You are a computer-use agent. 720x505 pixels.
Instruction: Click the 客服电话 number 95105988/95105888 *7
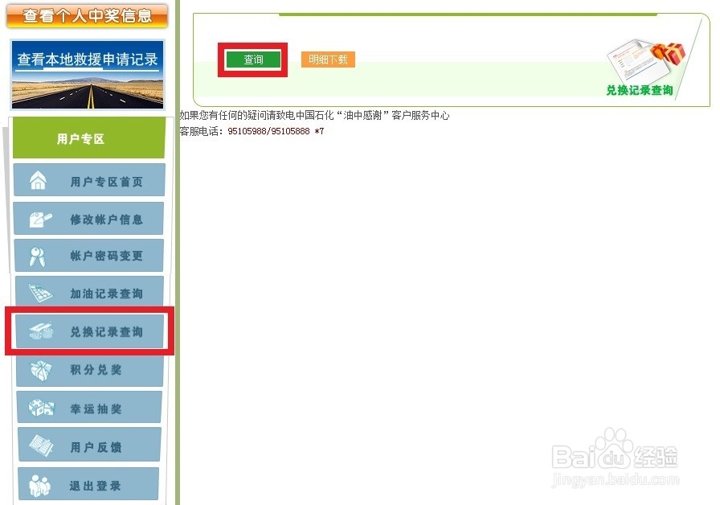coord(276,131)
